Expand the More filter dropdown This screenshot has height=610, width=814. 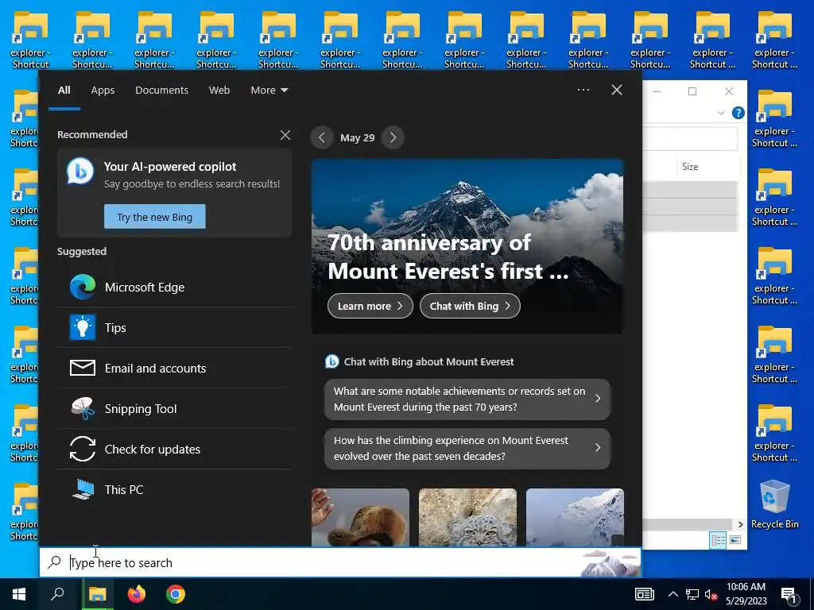[269, 90]
